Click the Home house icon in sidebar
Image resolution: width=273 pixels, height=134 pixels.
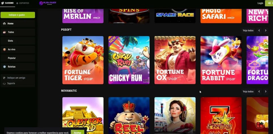(x=4, y=24)
